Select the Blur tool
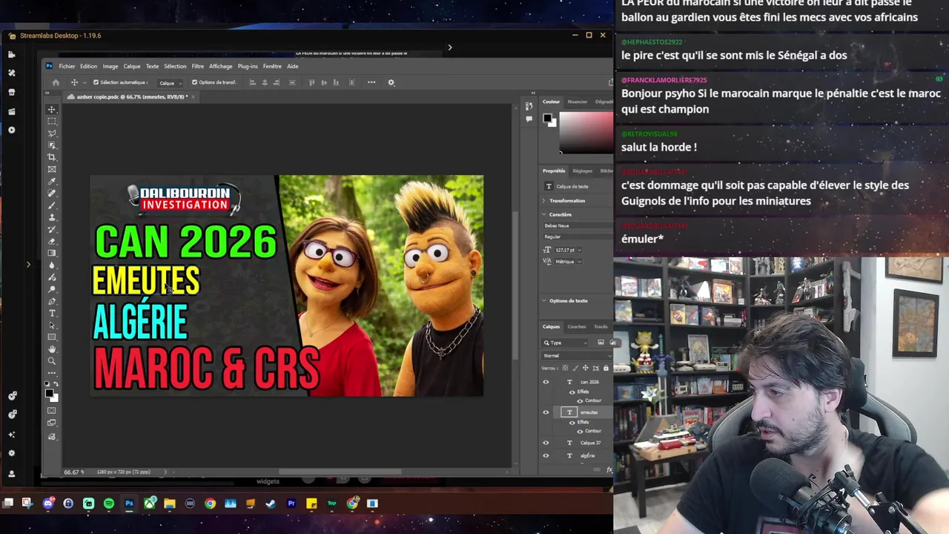 pyautogui.click(x=52, y=265)
